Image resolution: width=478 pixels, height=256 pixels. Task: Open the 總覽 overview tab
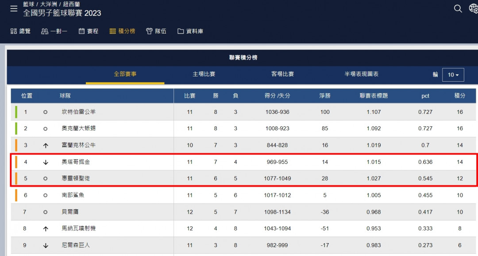point(20,31)
